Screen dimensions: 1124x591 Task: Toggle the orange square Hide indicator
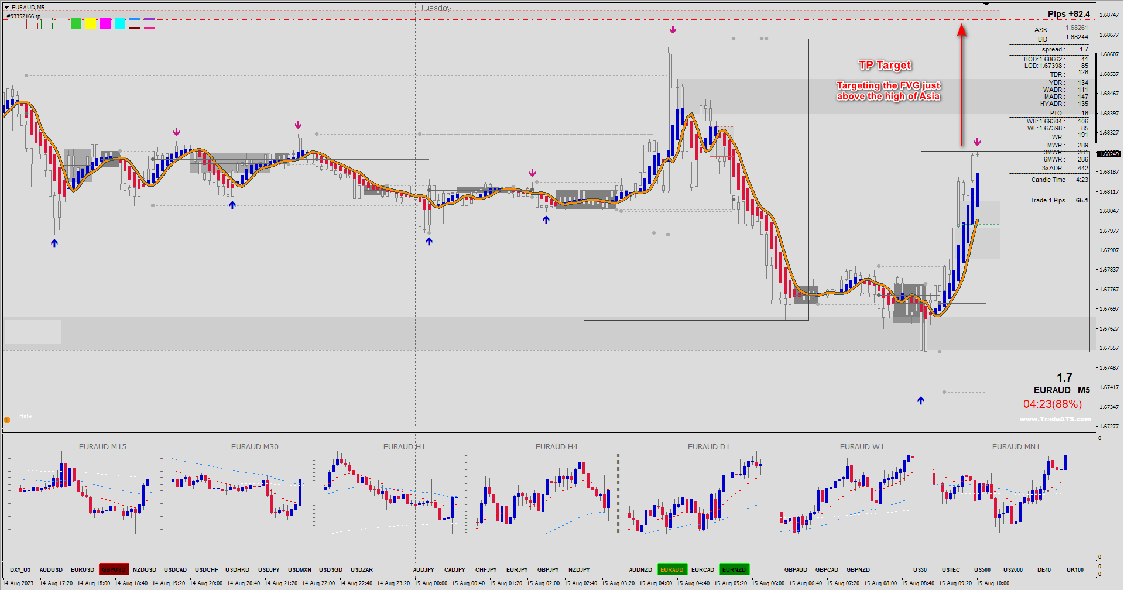pyautogui.click(x=7, y=420)
